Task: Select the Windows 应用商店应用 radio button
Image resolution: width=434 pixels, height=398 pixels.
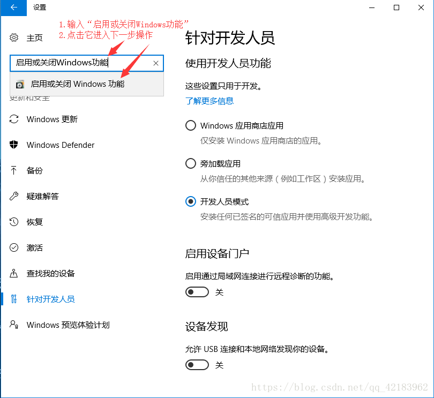Action: pyautogui.click(x=191, y=125)
